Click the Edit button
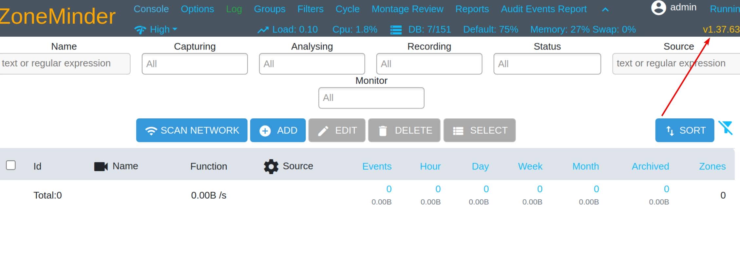The height and width of the screenshot is (254, 740). tap(337, 130)
